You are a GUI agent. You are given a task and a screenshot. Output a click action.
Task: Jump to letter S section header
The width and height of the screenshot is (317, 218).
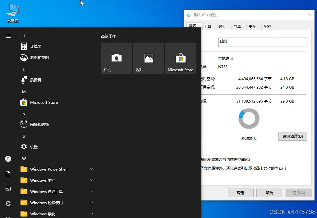point(24,136)
